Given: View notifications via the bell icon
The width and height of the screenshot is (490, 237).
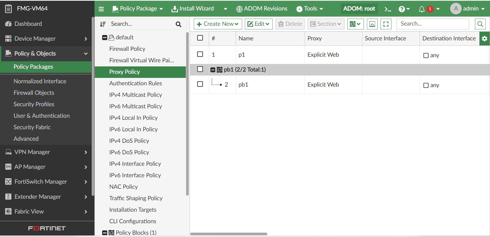Looking at the screenshot, I should (421, 8).
